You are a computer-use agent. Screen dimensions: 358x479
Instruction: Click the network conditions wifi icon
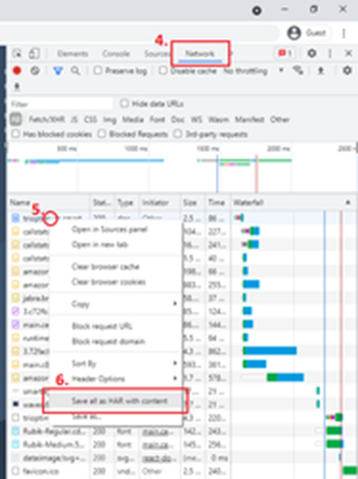[x=298, y=71]
